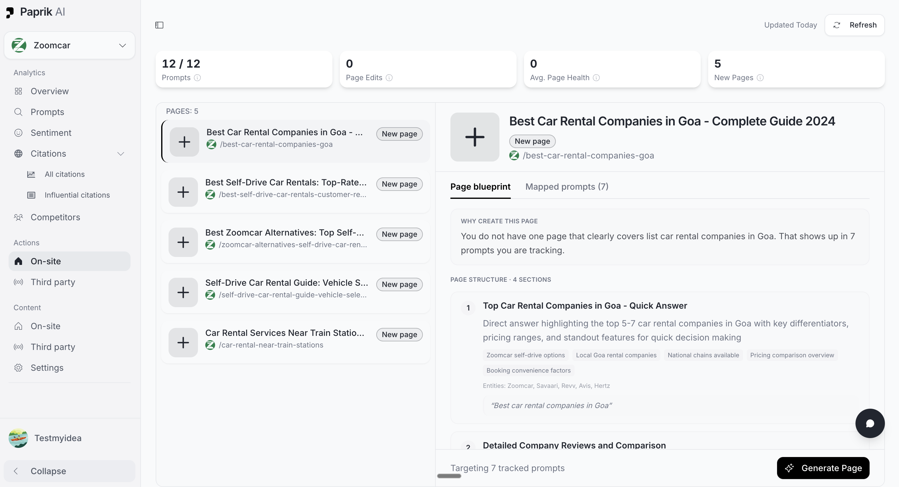Screen dimensions: 899x487
Task: Click the Citations globe icon
Action: [18, 154]
